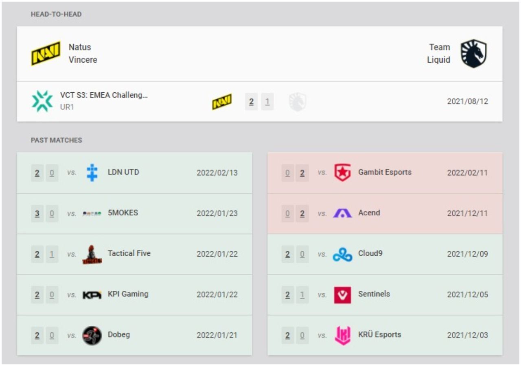Click the PAST MATCHES section heading
The height and width of the screenshot is (366, 521).
tap(56, 140)
